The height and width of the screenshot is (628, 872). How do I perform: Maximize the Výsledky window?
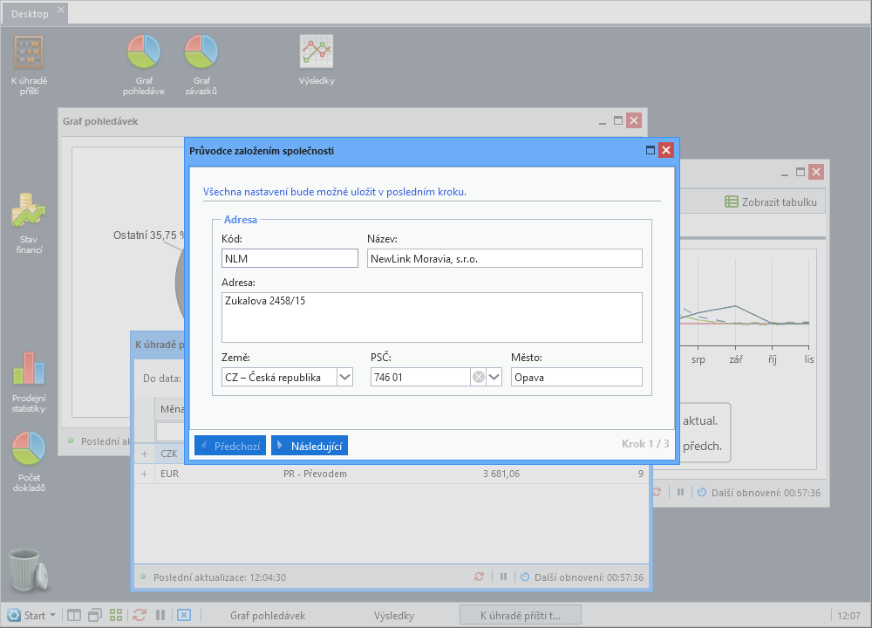coord(800,173)
